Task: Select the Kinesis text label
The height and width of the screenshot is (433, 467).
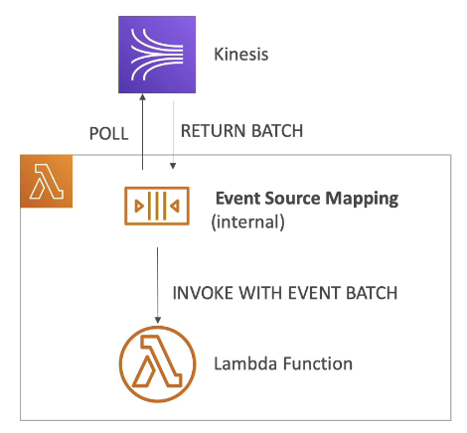Action: [241, 54]
